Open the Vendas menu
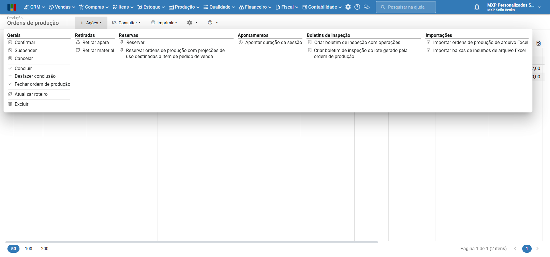550x257 pixels. (62, 7)
